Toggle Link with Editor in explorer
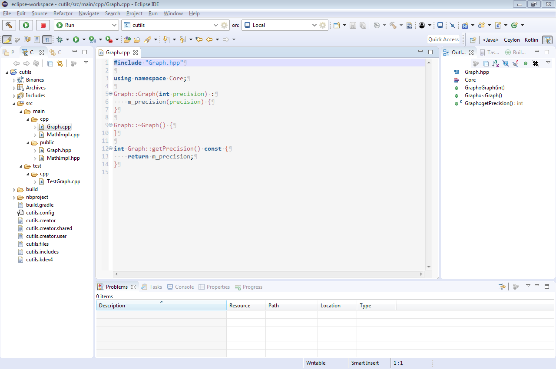 tap(60, 63)
